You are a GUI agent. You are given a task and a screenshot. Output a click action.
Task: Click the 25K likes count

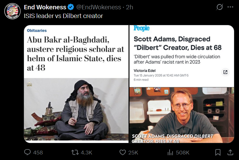point(133,153)
